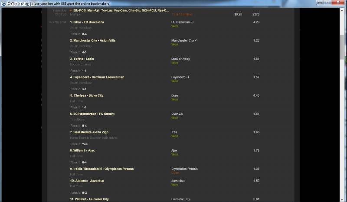Click the Ajax selection for Willem II match
347x202 pixels.
click(x=174, y=150)
